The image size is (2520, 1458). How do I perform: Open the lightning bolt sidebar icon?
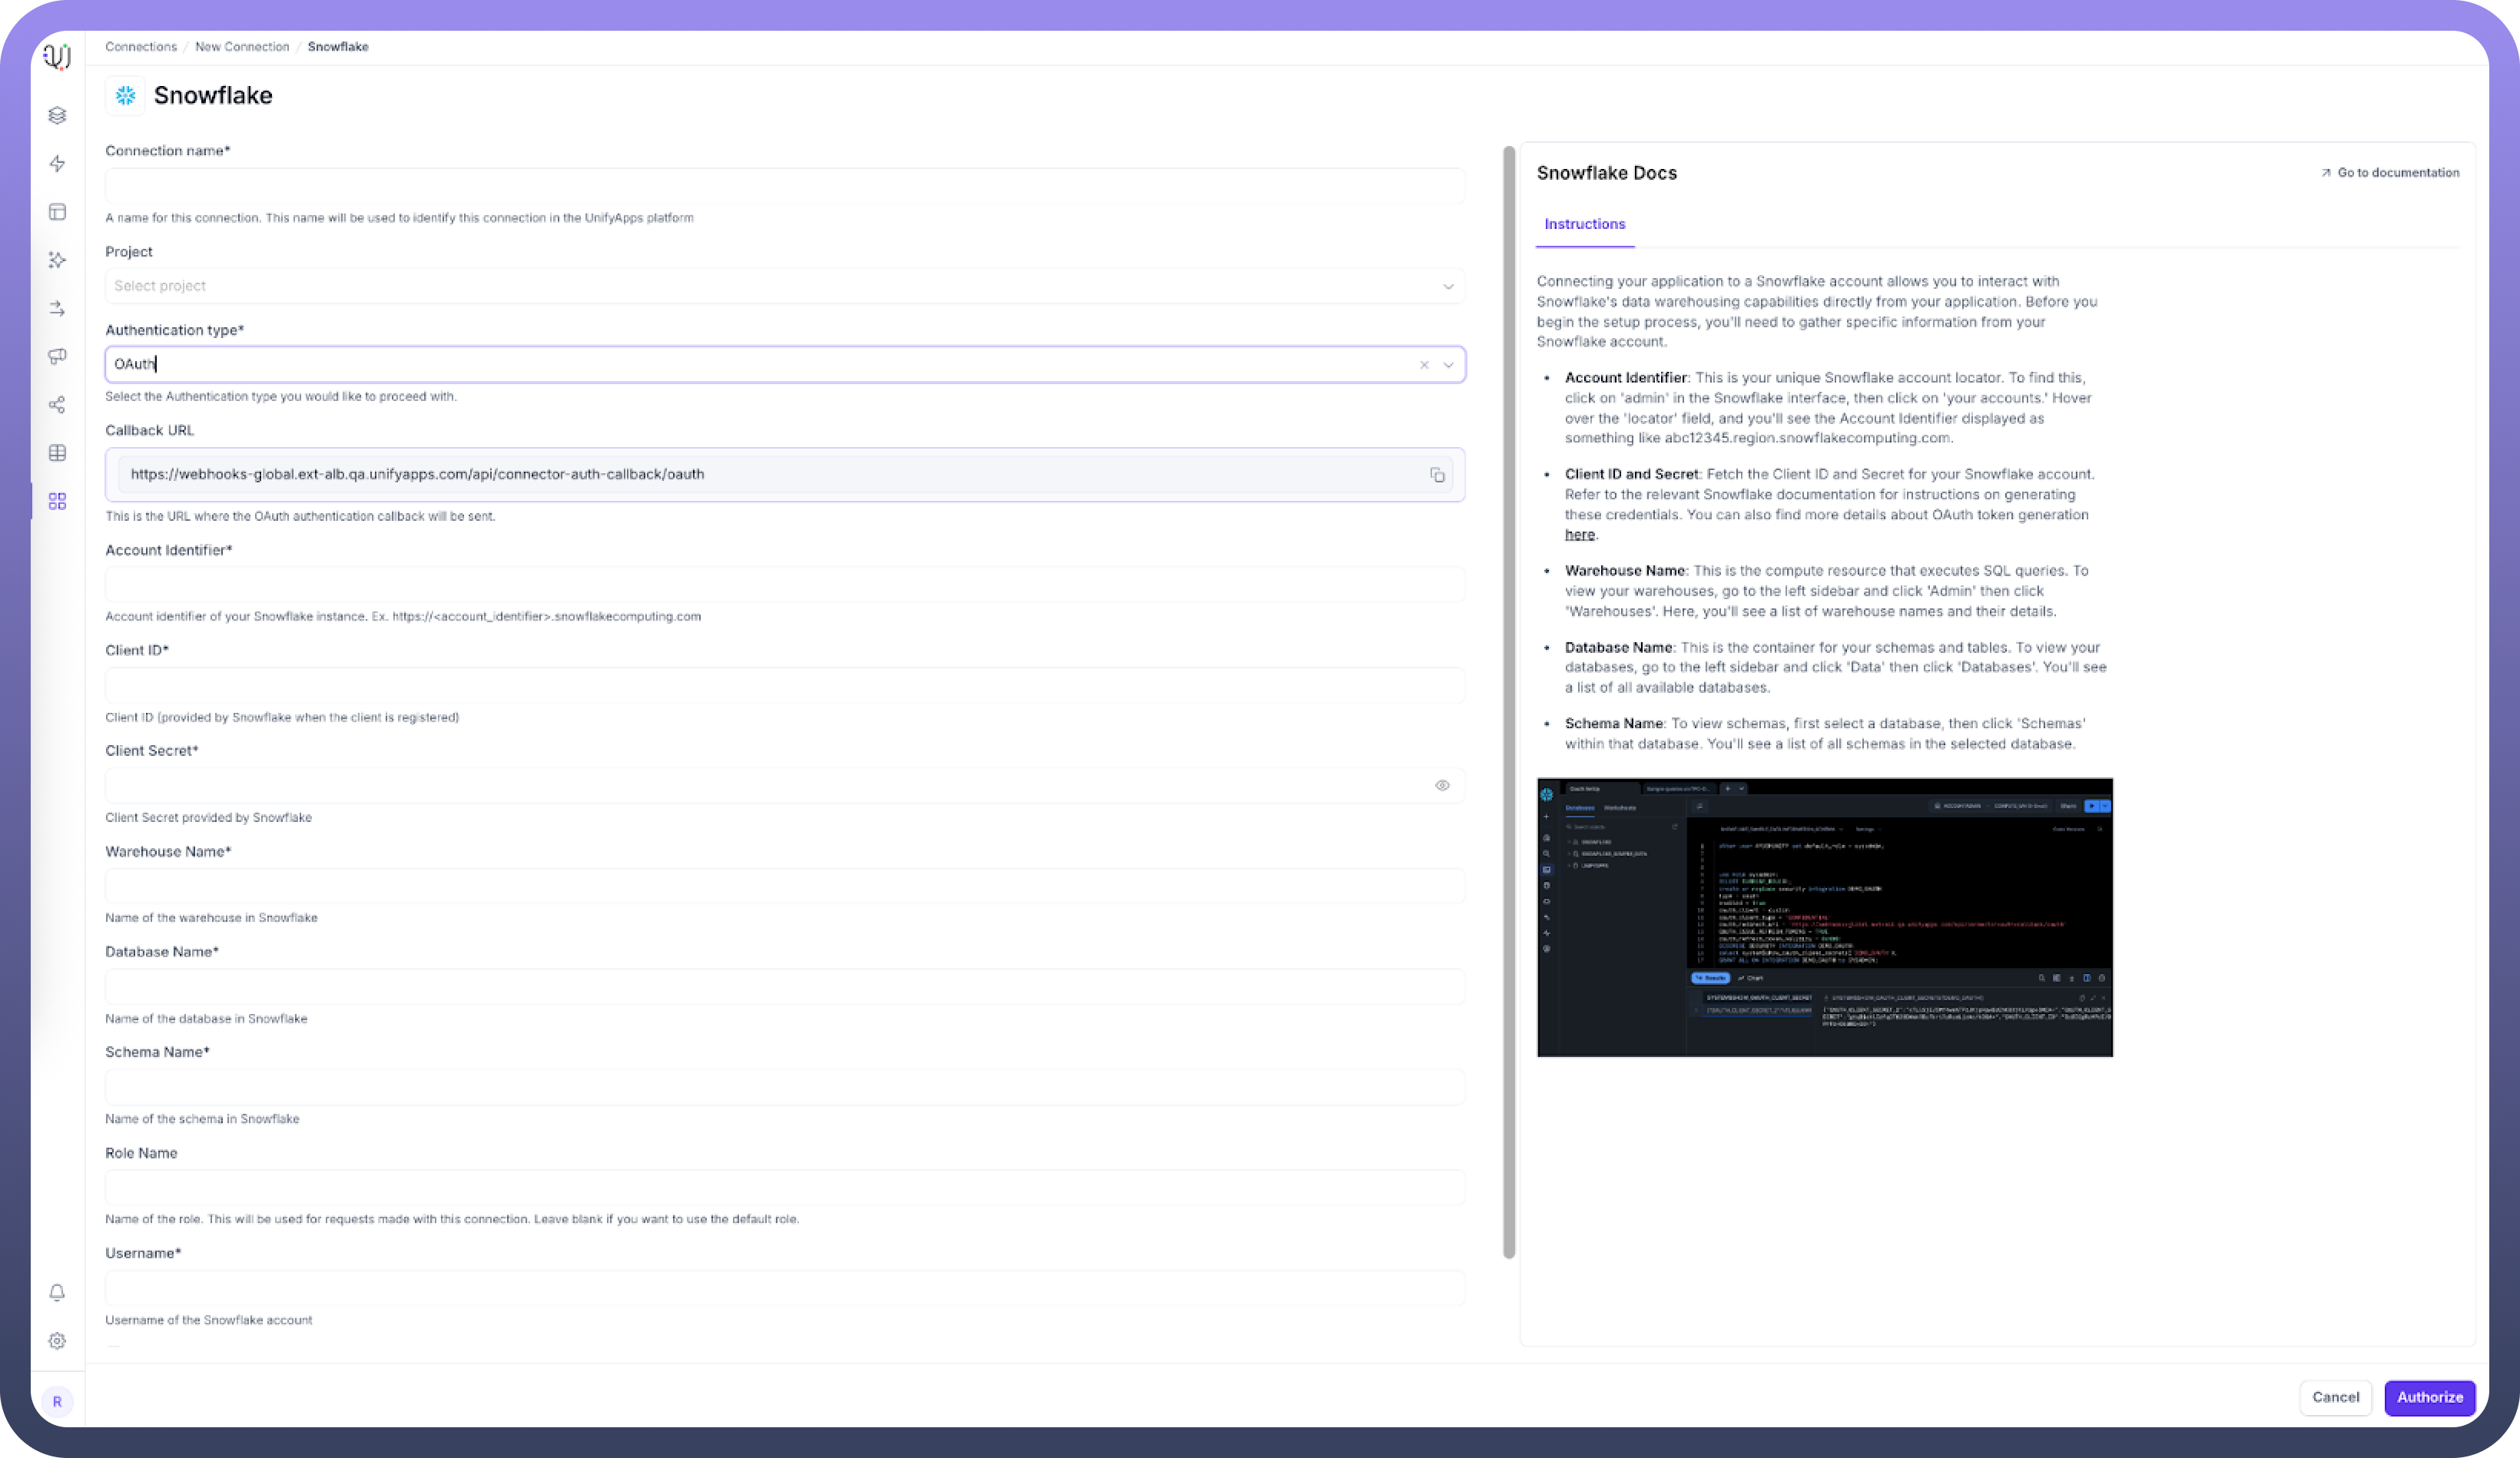tap(57, 163)
